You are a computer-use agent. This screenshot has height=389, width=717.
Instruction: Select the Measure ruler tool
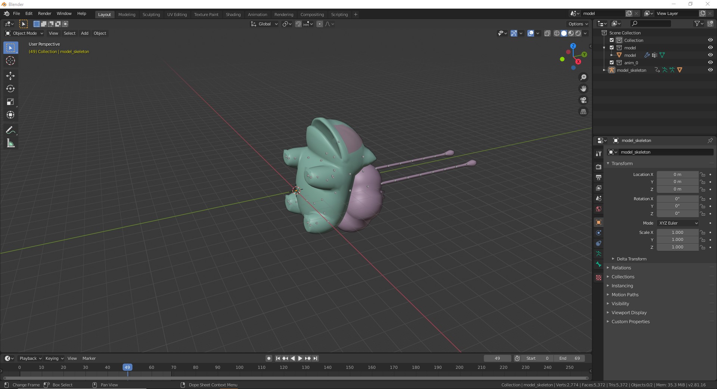(10, 143)
